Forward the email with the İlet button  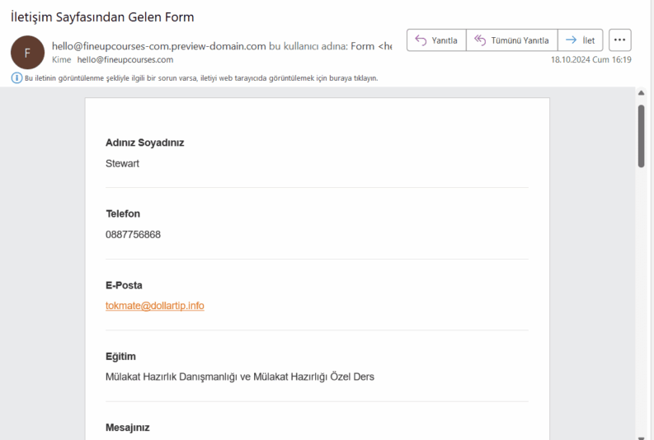[x=581, y=40]
